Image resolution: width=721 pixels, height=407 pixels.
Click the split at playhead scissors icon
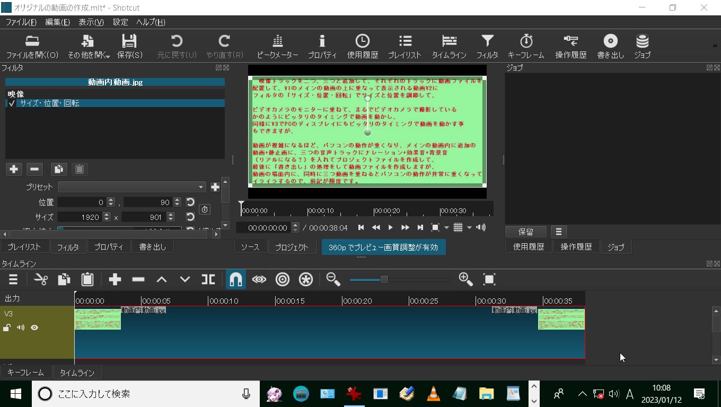41,279
